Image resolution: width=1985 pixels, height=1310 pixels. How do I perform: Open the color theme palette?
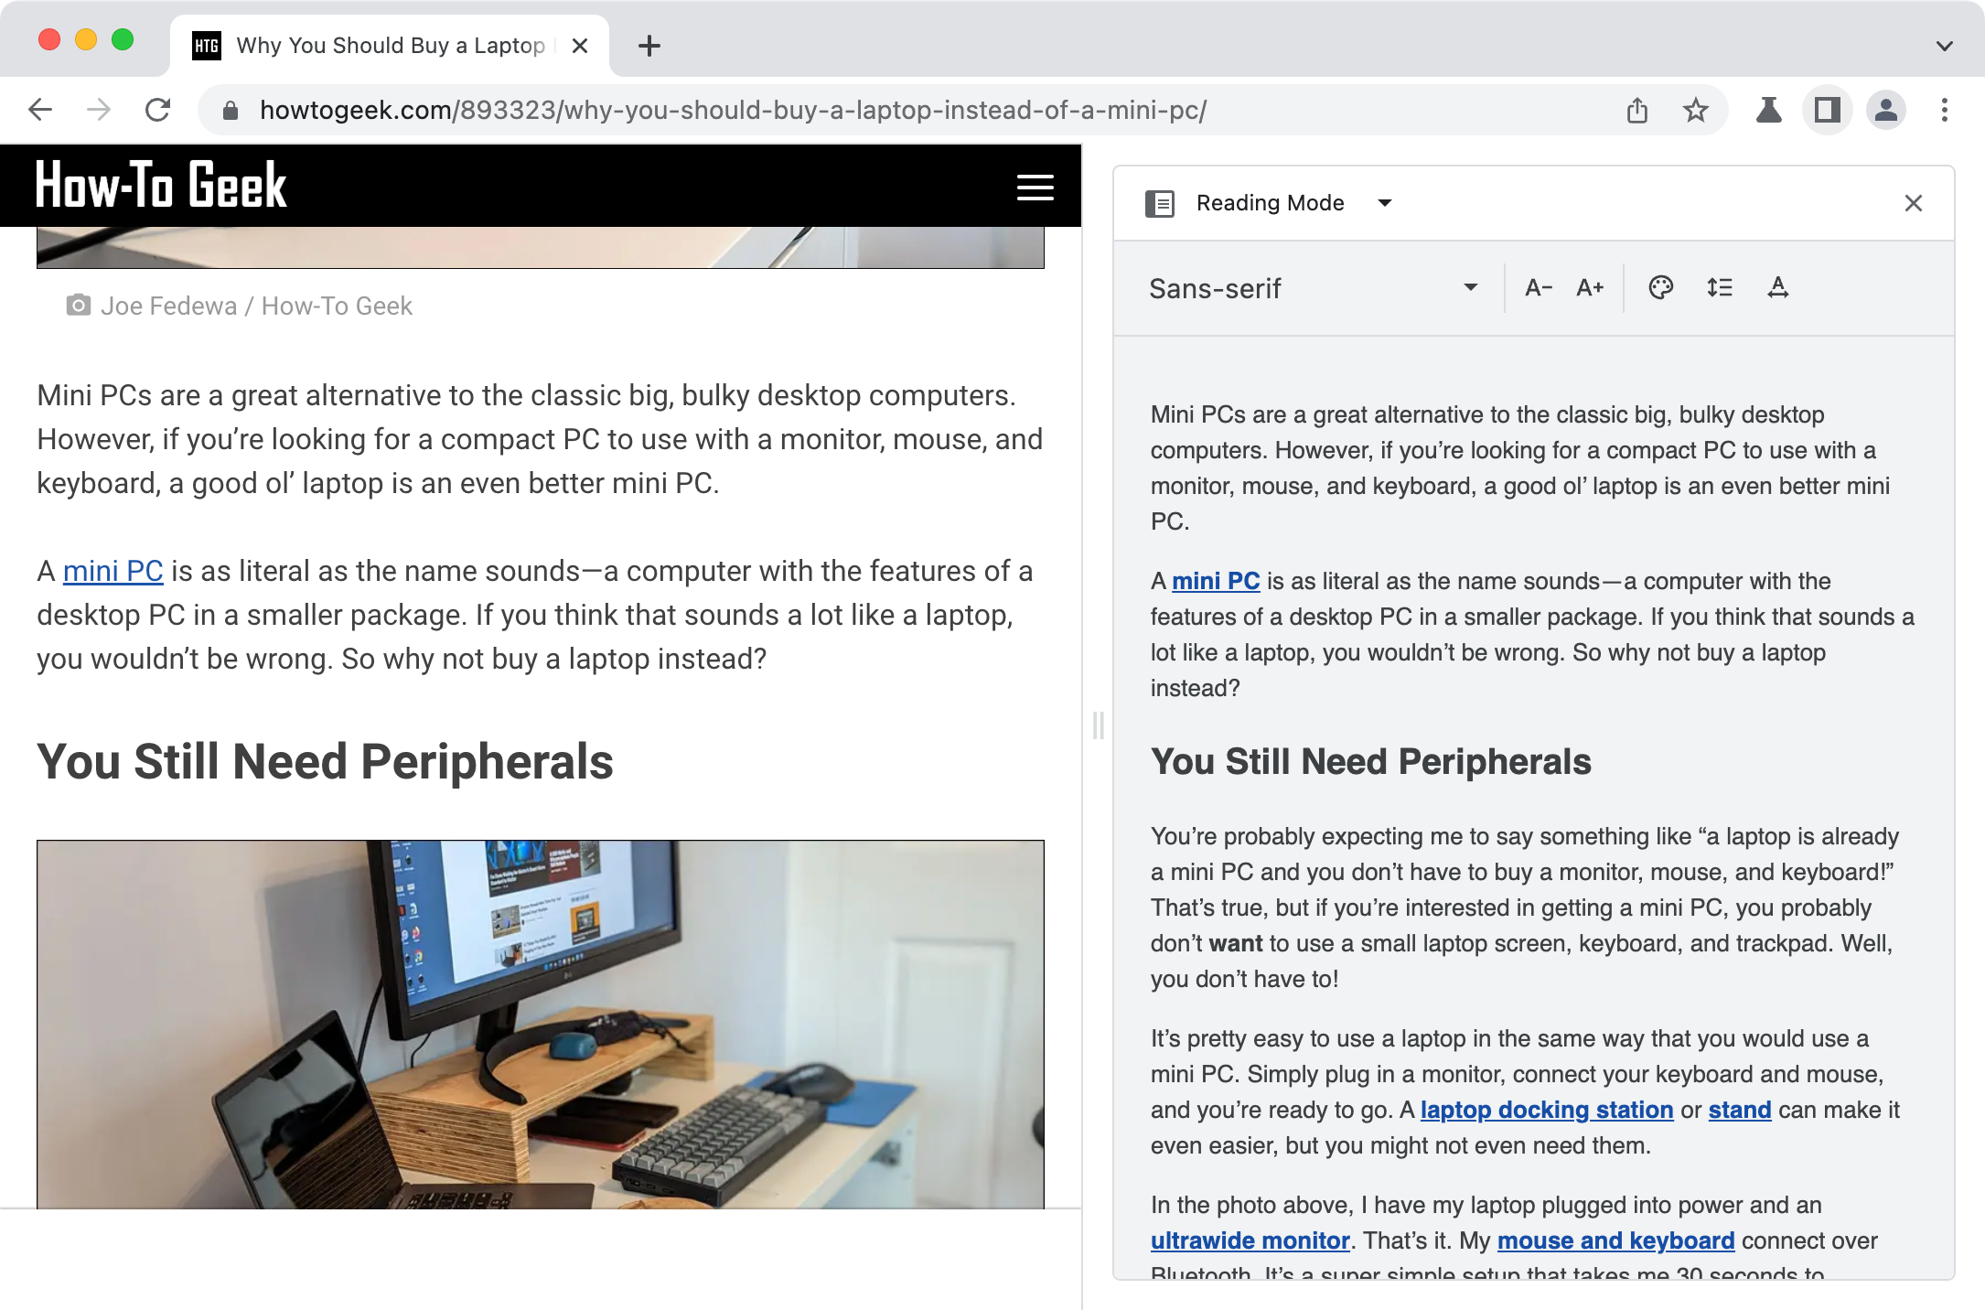click(1661, 288)
